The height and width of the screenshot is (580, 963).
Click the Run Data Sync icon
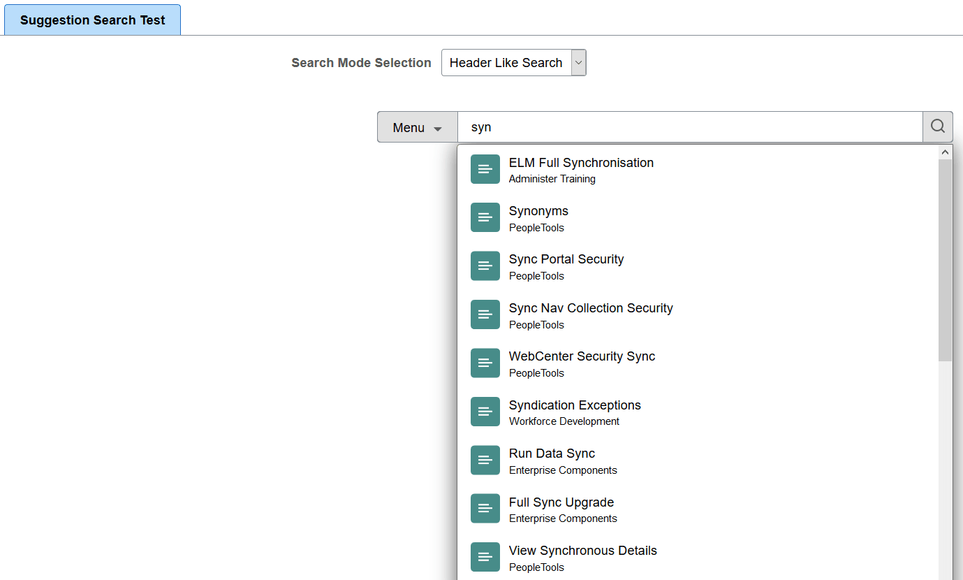click(485, 460)
